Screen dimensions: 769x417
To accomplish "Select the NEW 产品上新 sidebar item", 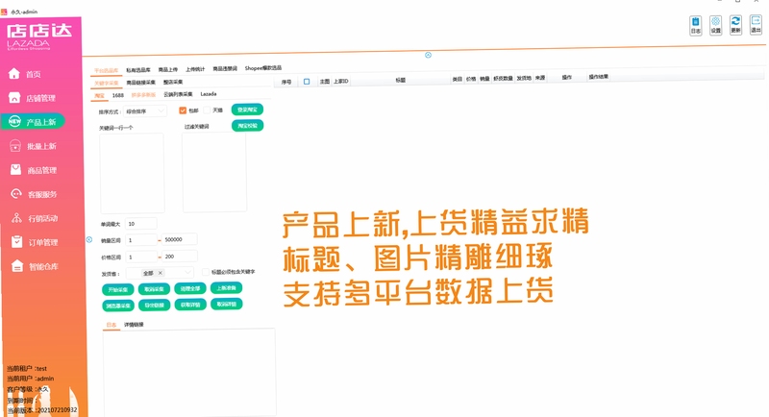I will (33, 121).
